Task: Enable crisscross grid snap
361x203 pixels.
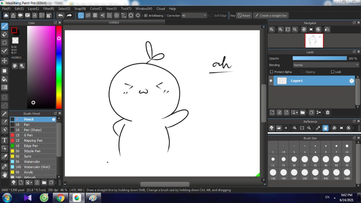Action: pyautogui.click(x=95, y=16)
